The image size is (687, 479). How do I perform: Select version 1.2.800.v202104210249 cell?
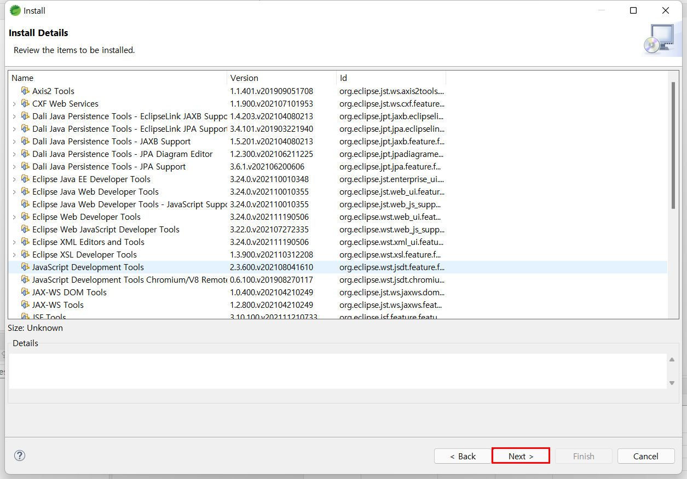[x=272, y=305]
